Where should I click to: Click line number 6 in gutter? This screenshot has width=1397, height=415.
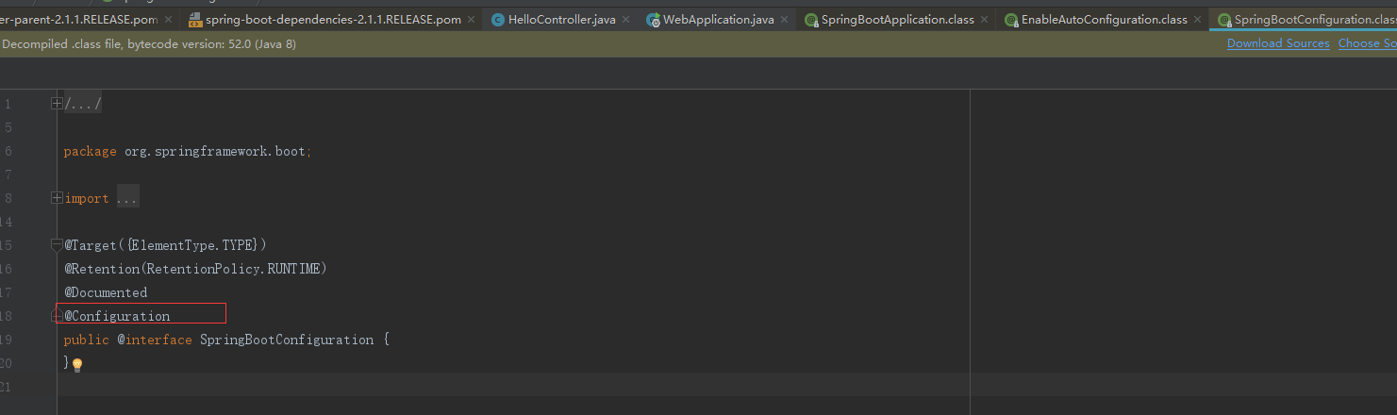(8, 151)
